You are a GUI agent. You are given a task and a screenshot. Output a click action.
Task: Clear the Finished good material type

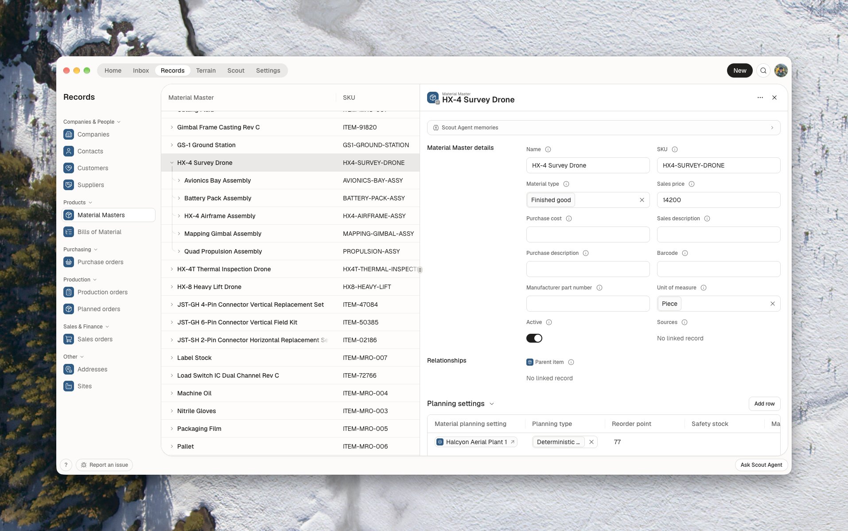[x=642, y=200]
